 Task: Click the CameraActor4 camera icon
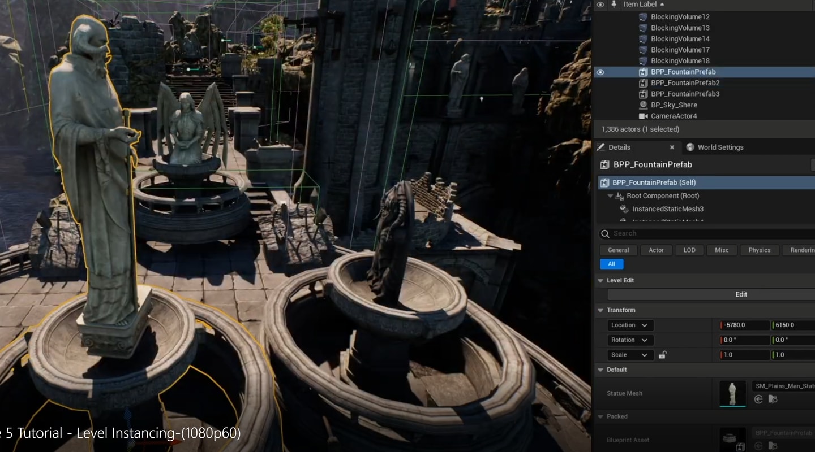click(x=643, y=116)
